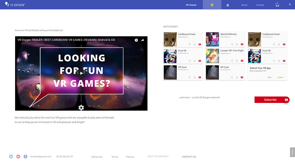Click the Lamper VR: First Flight title
The image size is (295, 164).
(232, 51)
